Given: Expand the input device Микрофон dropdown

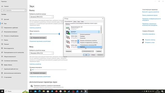Looking at the screenshot, I should 42,53.
